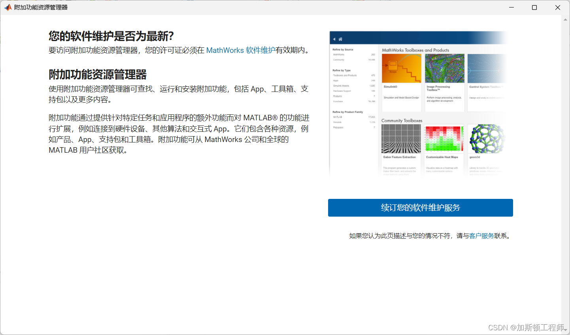
Task: Click the scrollbar up arrow
Action: tap(566, 19)
